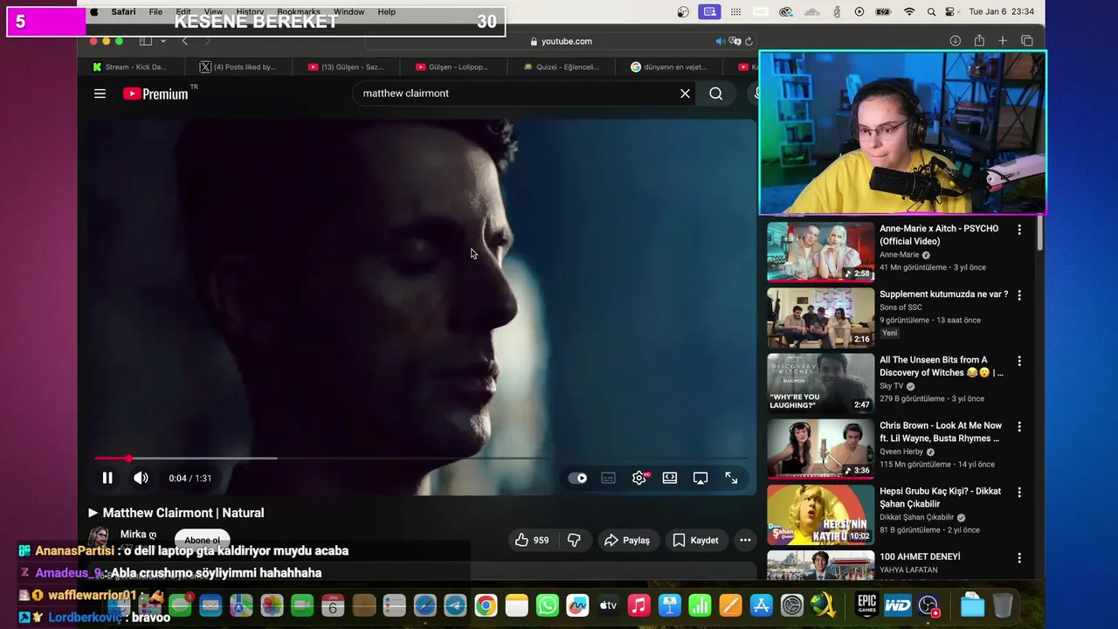
Task: Click the translate icon in address bar
Action: coord(735,41)
